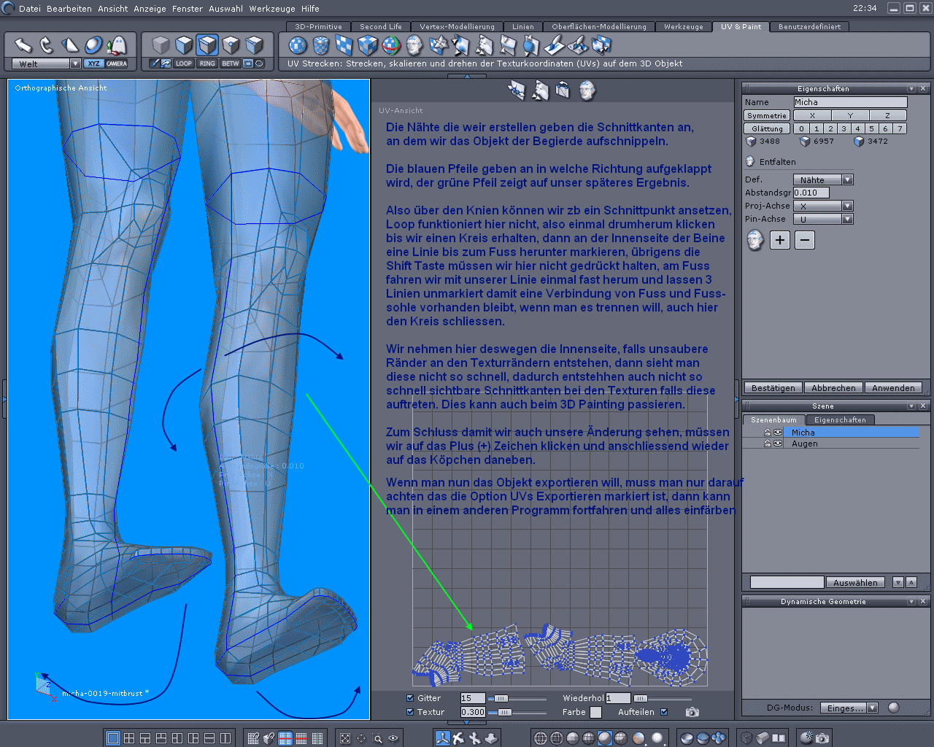Open the Werkzeuge menu
This screenshot has width=934, height=747.
pos(274,9)
